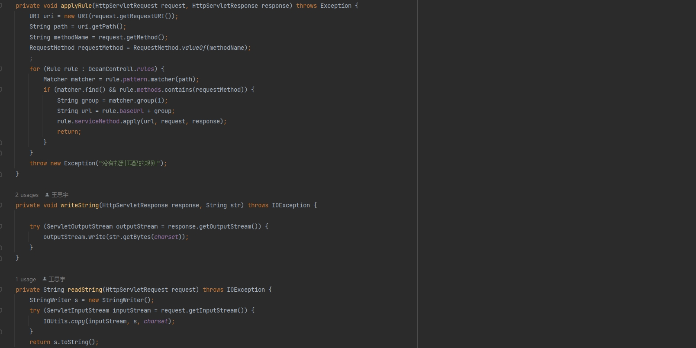The image size is (696, 348).
Task: Fold the writeString method at its signature line
Action: pos(1,205)
